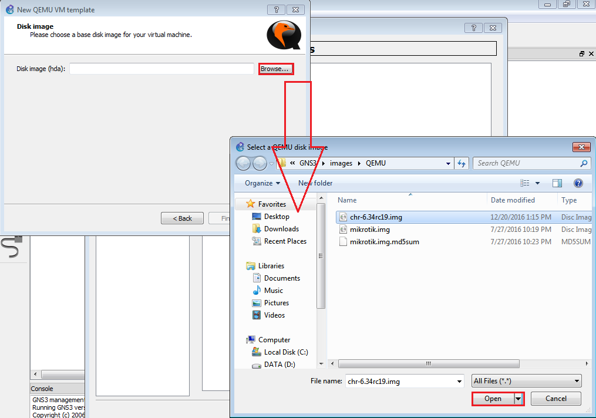Click the Favorites star icon
596x418 pixels.
click(250, 204)
